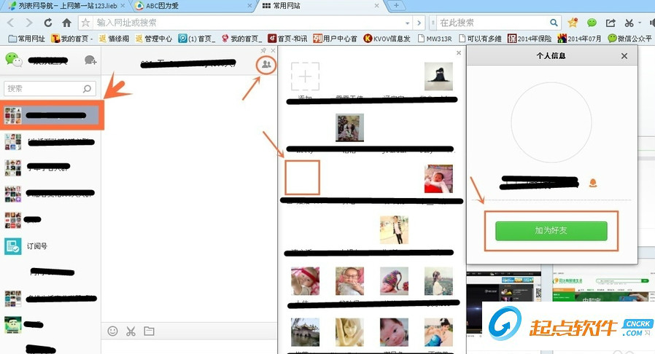Open the baby in red blanket avatar
This screenshot has height=354, width=655.
click(438, 179)
